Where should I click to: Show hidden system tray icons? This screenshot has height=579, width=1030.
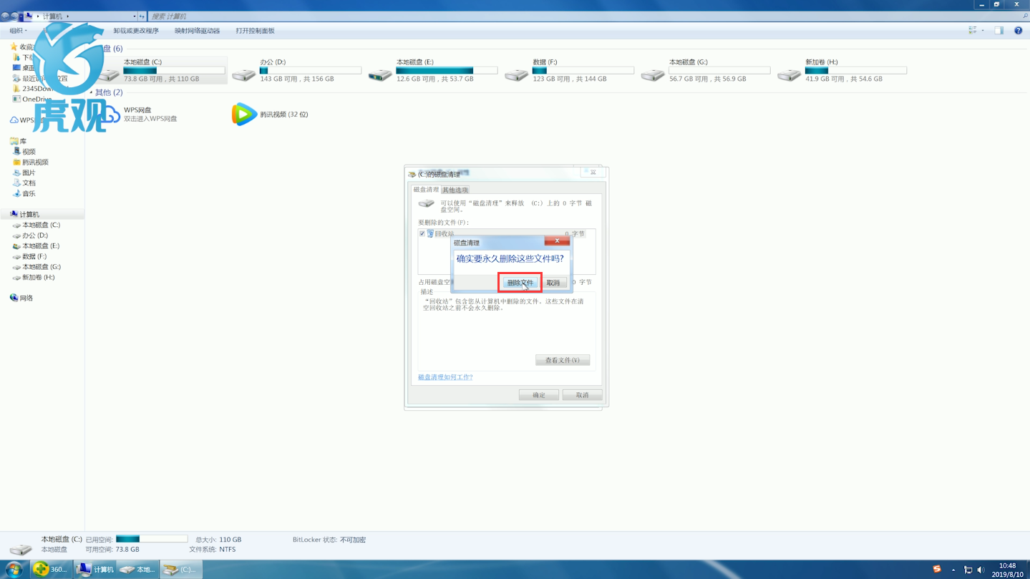point(953,570)
